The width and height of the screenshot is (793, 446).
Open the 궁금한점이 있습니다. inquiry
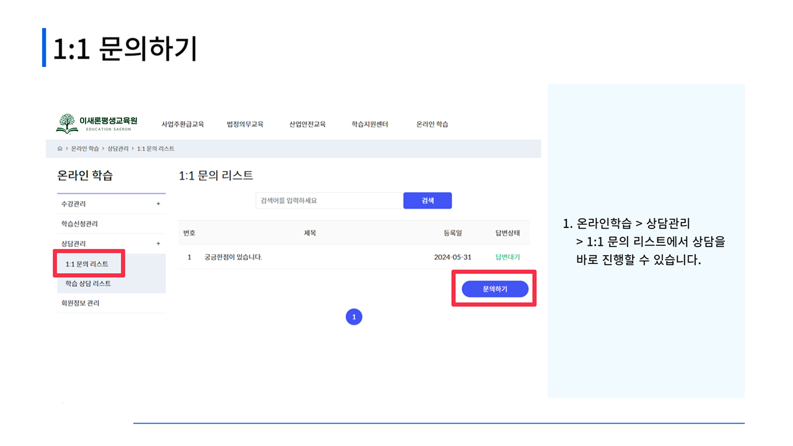(233, 257)
